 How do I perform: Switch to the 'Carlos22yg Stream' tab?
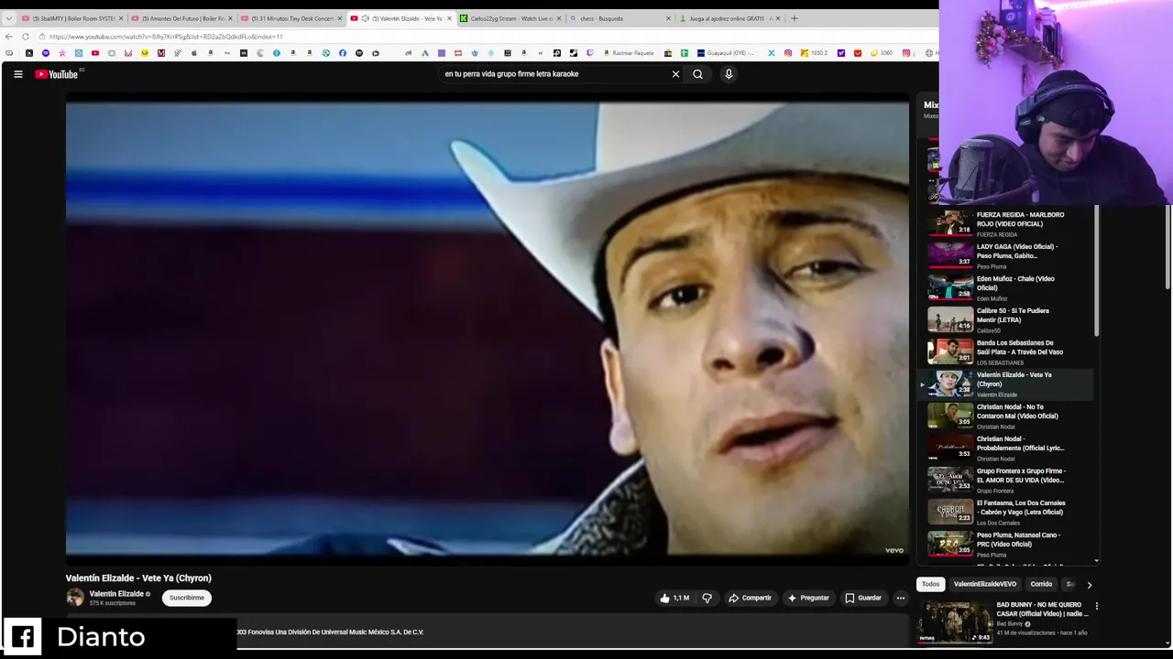[x=510, y=18]
